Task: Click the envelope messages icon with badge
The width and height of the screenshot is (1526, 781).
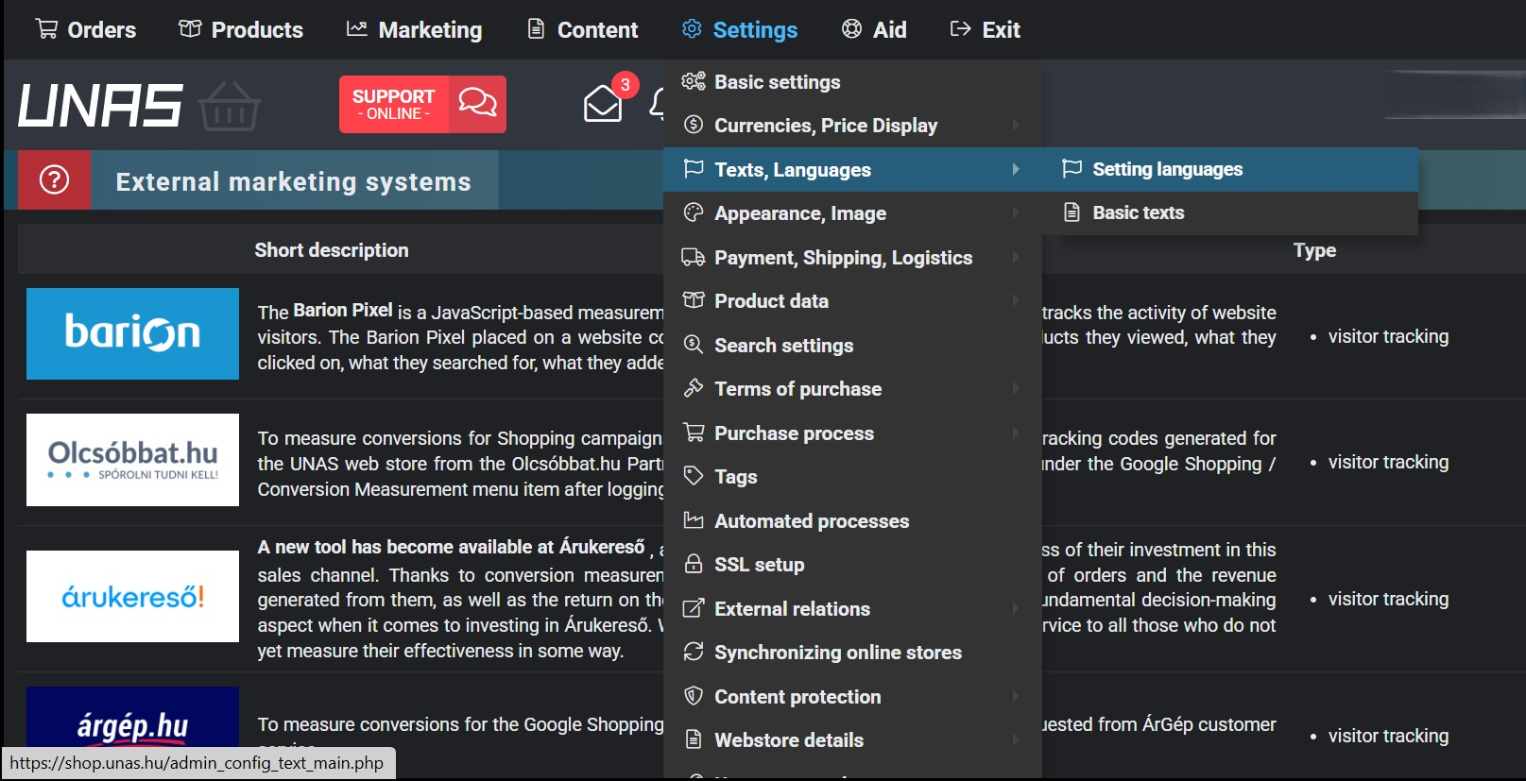Action: coord(603,103)
